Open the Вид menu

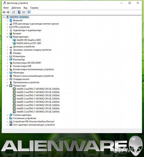click(25, 8)
